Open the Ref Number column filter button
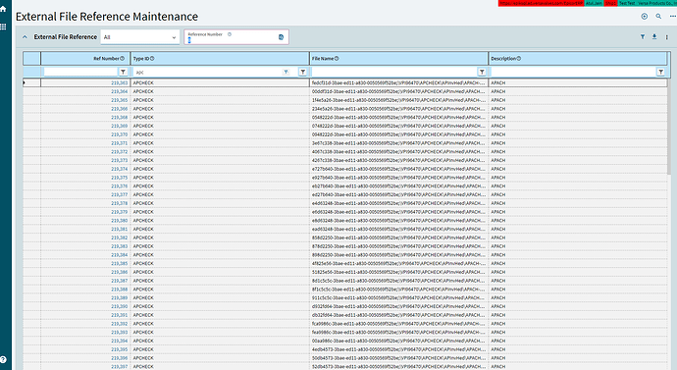The image size is (677, 370). [123, 72]
